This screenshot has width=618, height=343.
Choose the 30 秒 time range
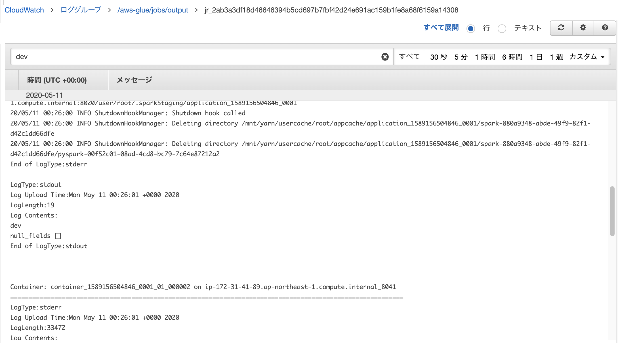tap(438, 57)
